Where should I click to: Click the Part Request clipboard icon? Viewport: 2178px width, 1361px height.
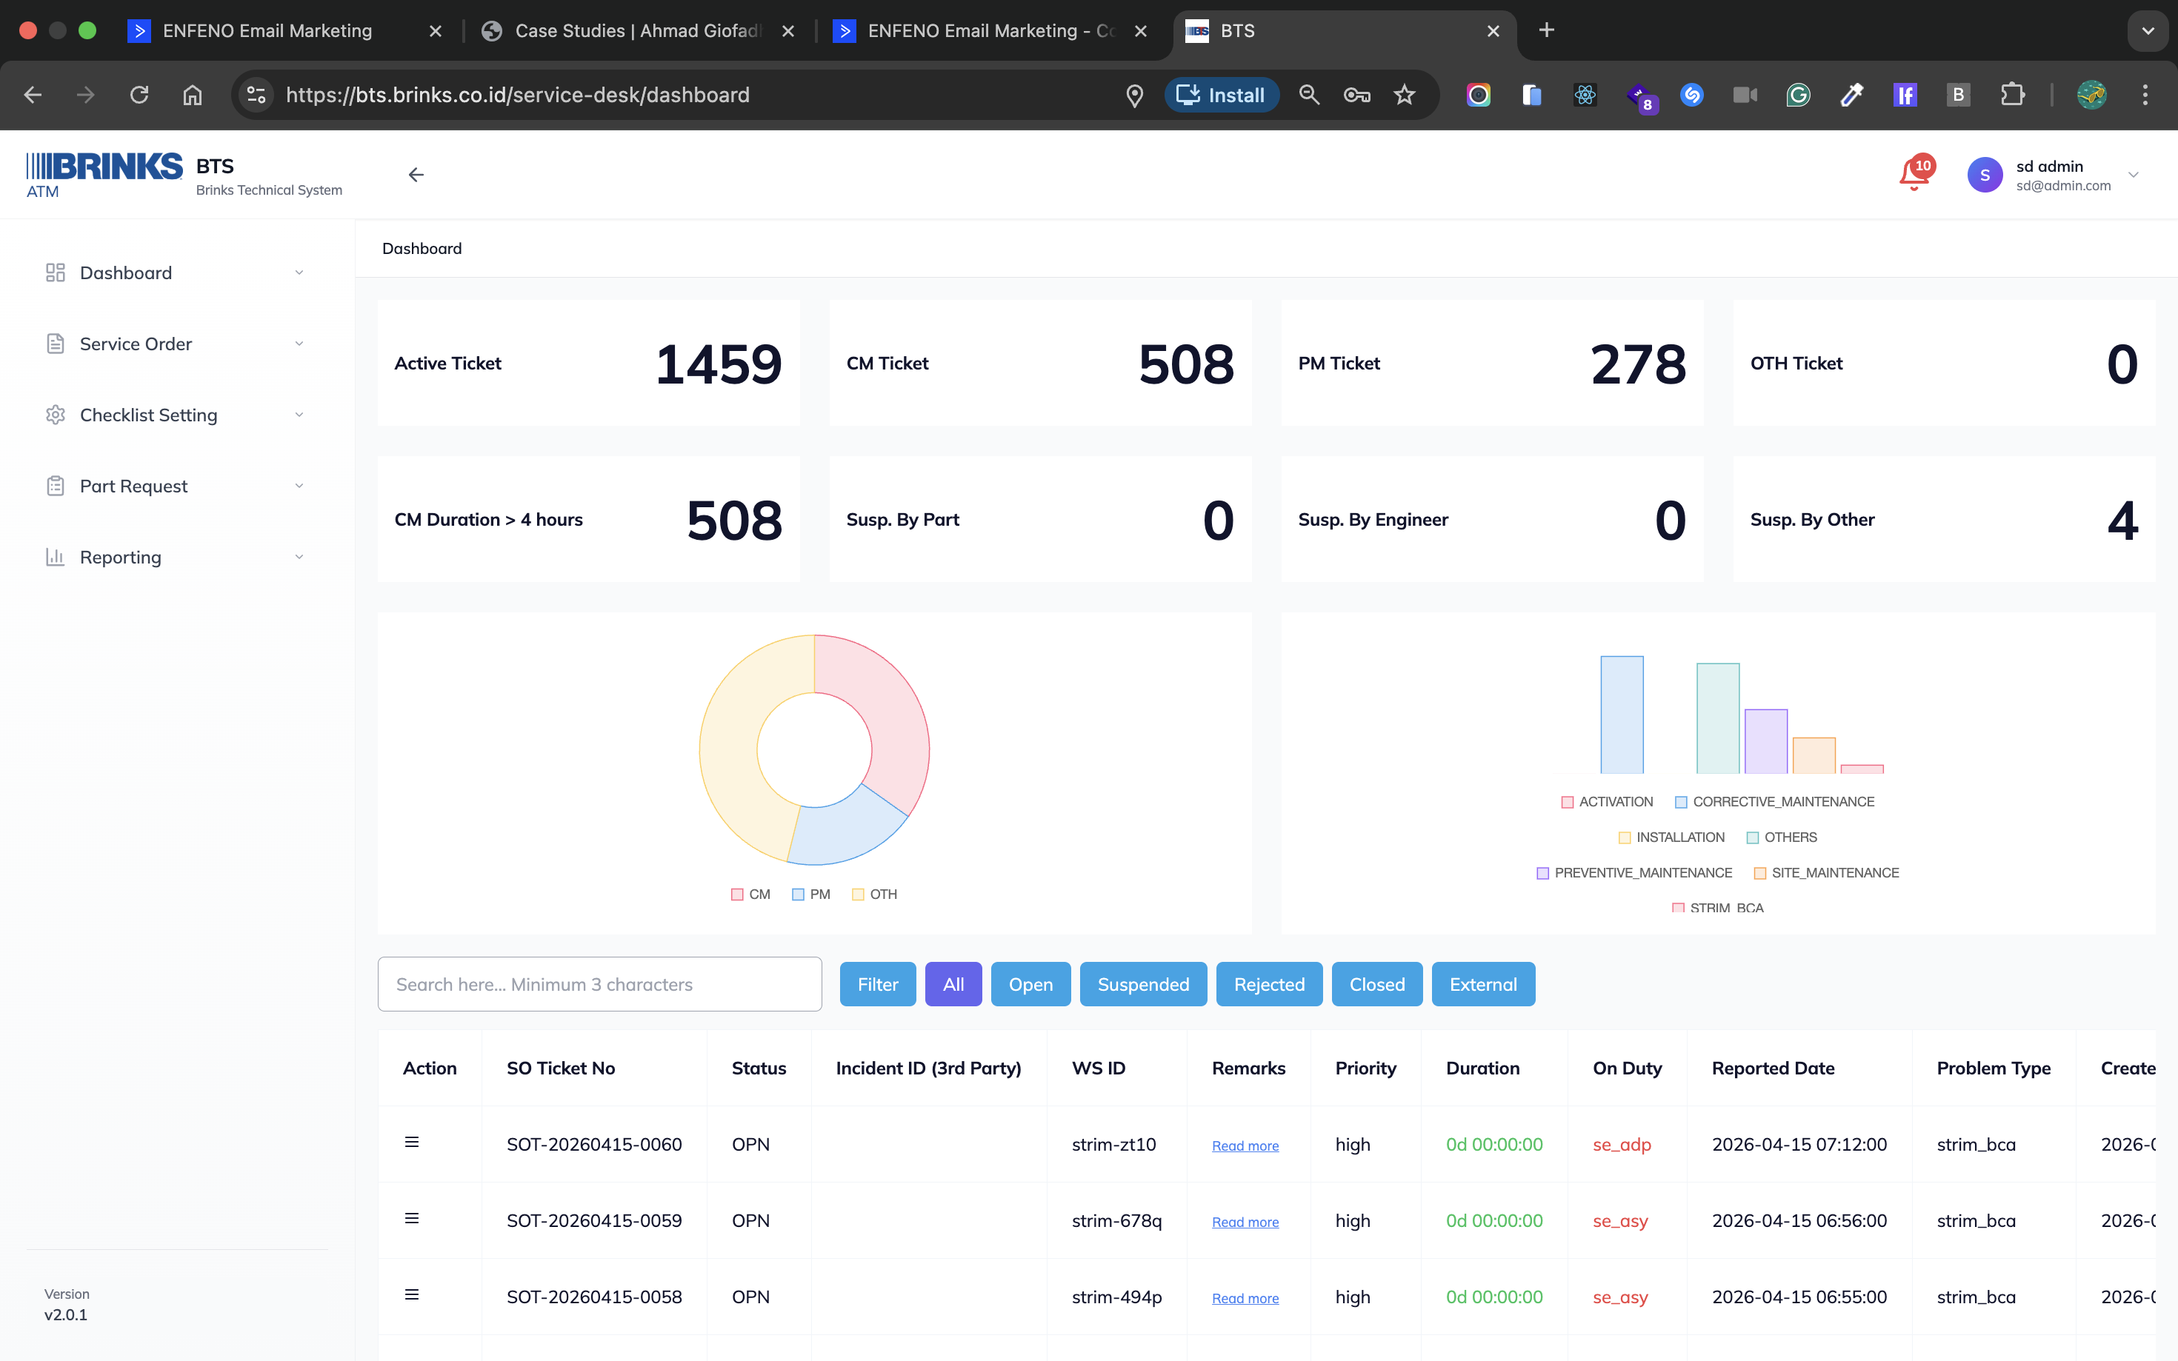(55, 486)
